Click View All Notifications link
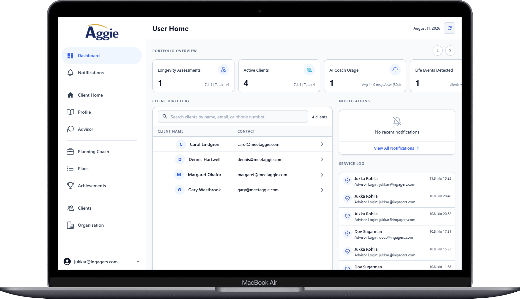The height and width of the screenshot is (299, 520). 397,148
